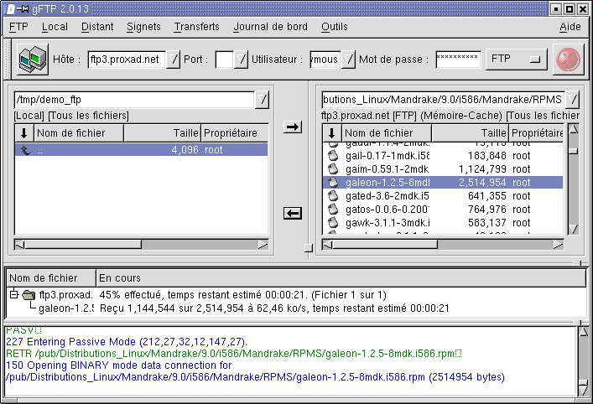Click the red stop transfer button
593x404 pixels.
[568, 60]
